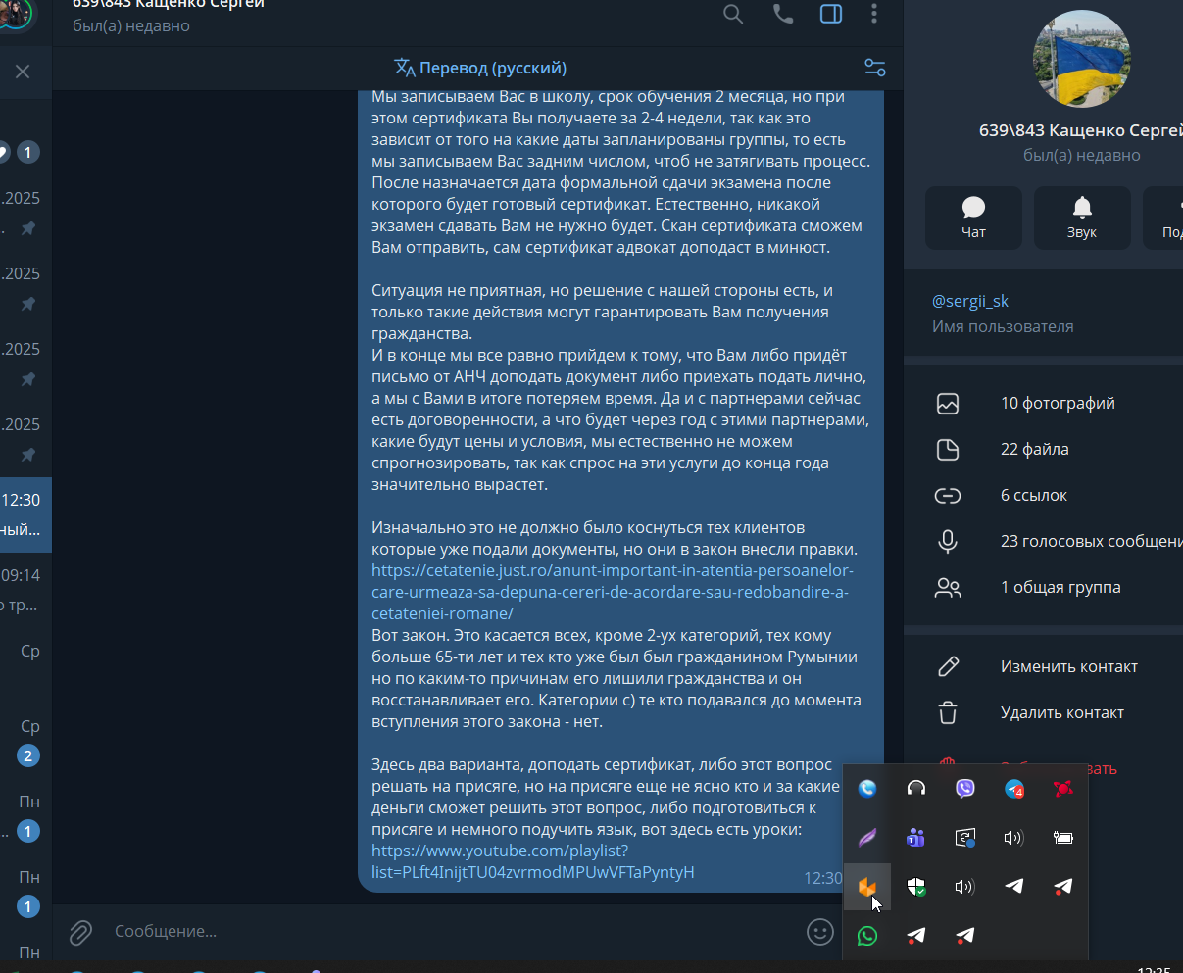Close the left panel with X icon
The height and width of the screenshot is (973, 1183).
pos(23,72)
